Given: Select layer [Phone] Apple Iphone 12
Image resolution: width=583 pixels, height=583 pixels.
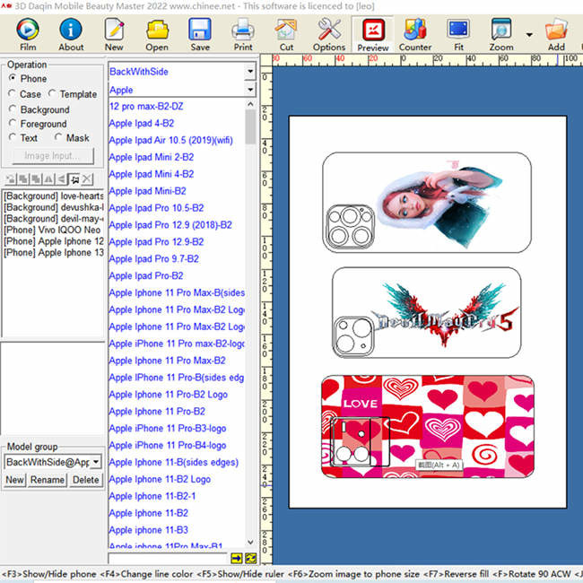Looking at the screenshot, I should (x=53, y=241).
